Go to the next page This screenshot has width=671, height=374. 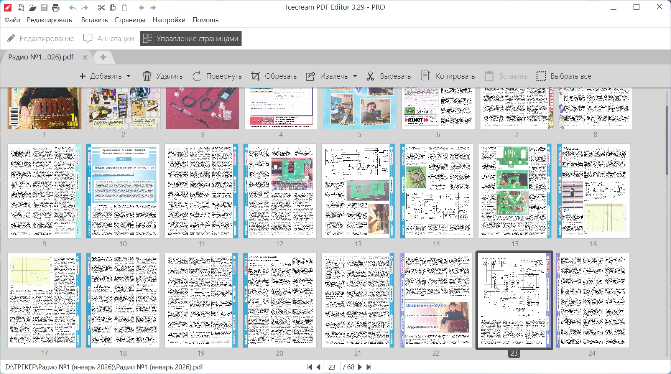(360, 367)
